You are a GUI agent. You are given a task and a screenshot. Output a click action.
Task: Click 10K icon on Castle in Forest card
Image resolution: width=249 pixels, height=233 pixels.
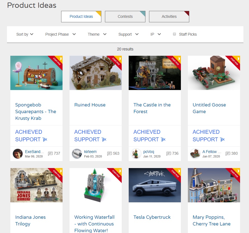163,139
